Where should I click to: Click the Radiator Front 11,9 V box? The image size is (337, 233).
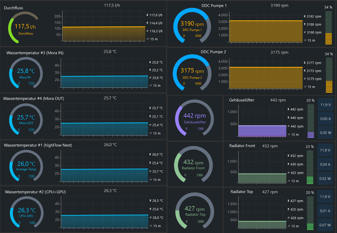325,150
